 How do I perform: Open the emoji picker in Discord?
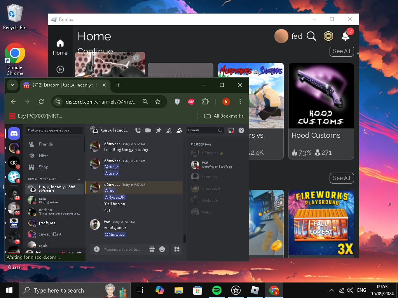click(162, 249)
